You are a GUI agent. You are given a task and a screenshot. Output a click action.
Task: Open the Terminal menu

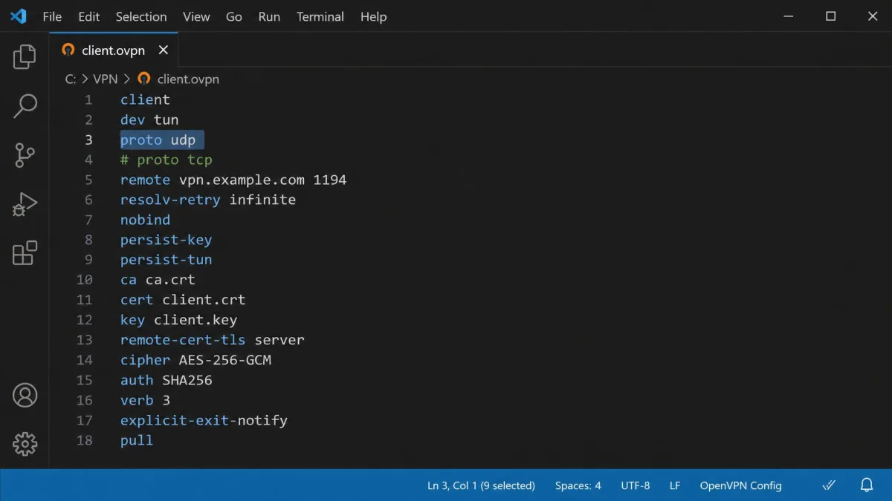pos(320,16)
